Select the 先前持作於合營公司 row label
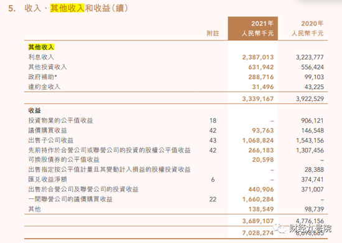The height and width of the screenshot is (243, 342). point(109,150)
